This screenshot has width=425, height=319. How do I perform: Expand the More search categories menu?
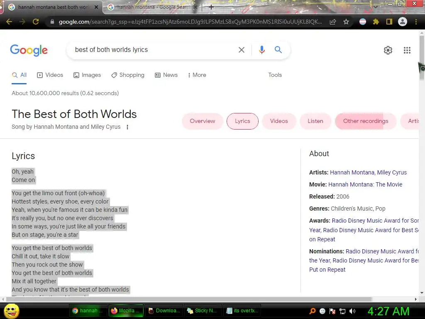coord(197,75)
